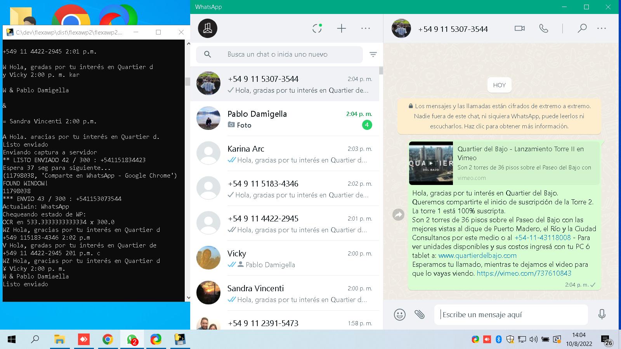Select top chat +54 9 11 5307-3544 in list

tap(284, 84)
